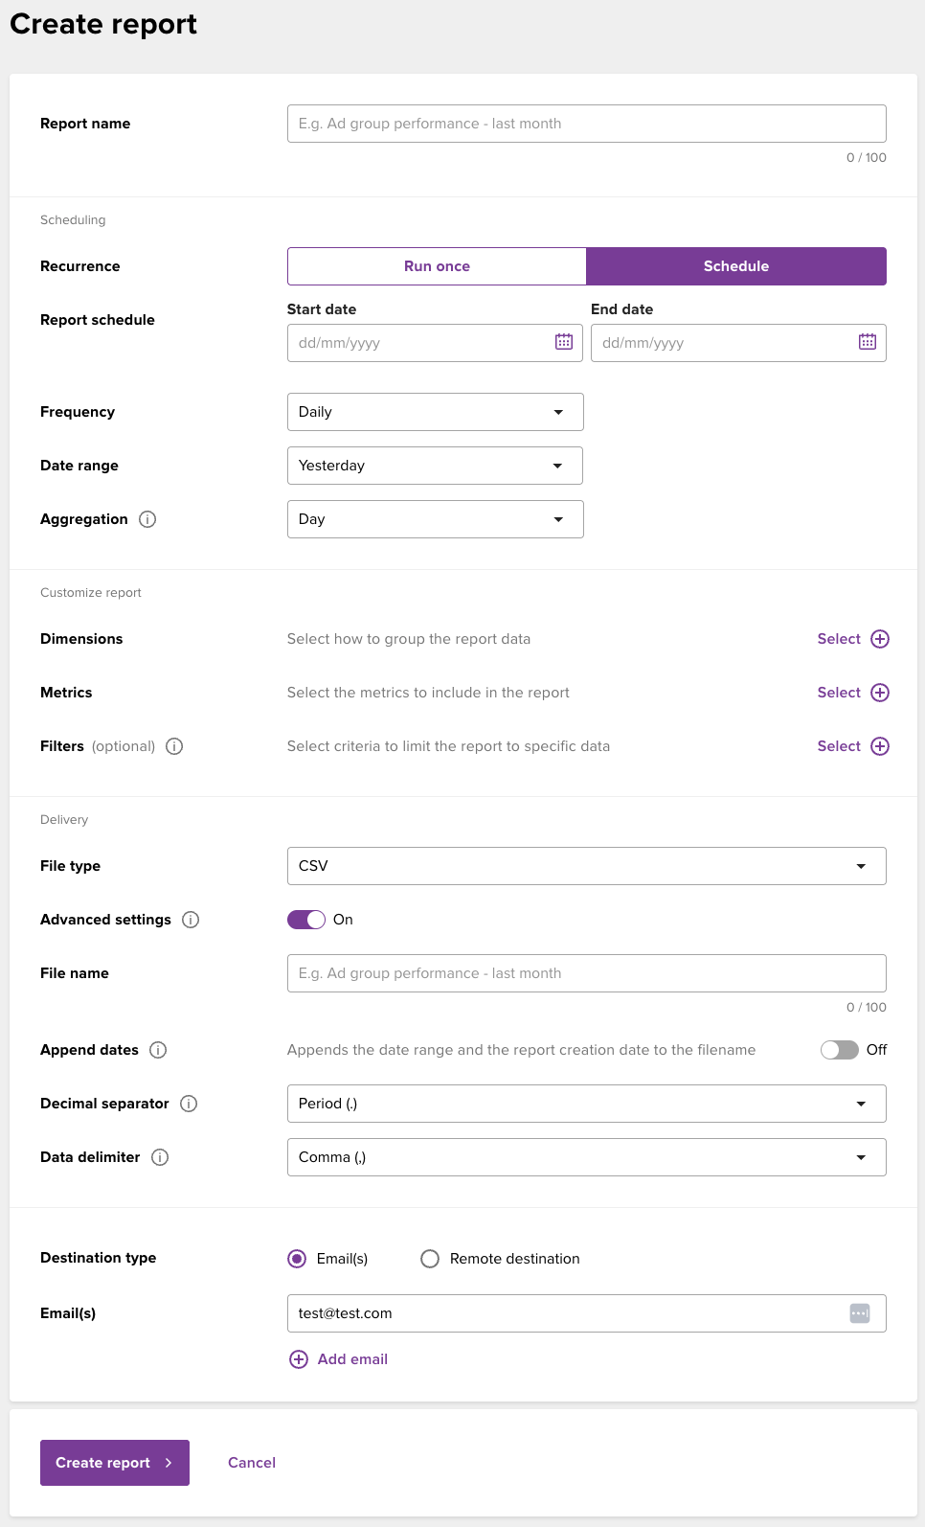Enable the Append dates toggle

pyautogui.click(x=839, y=1050)
